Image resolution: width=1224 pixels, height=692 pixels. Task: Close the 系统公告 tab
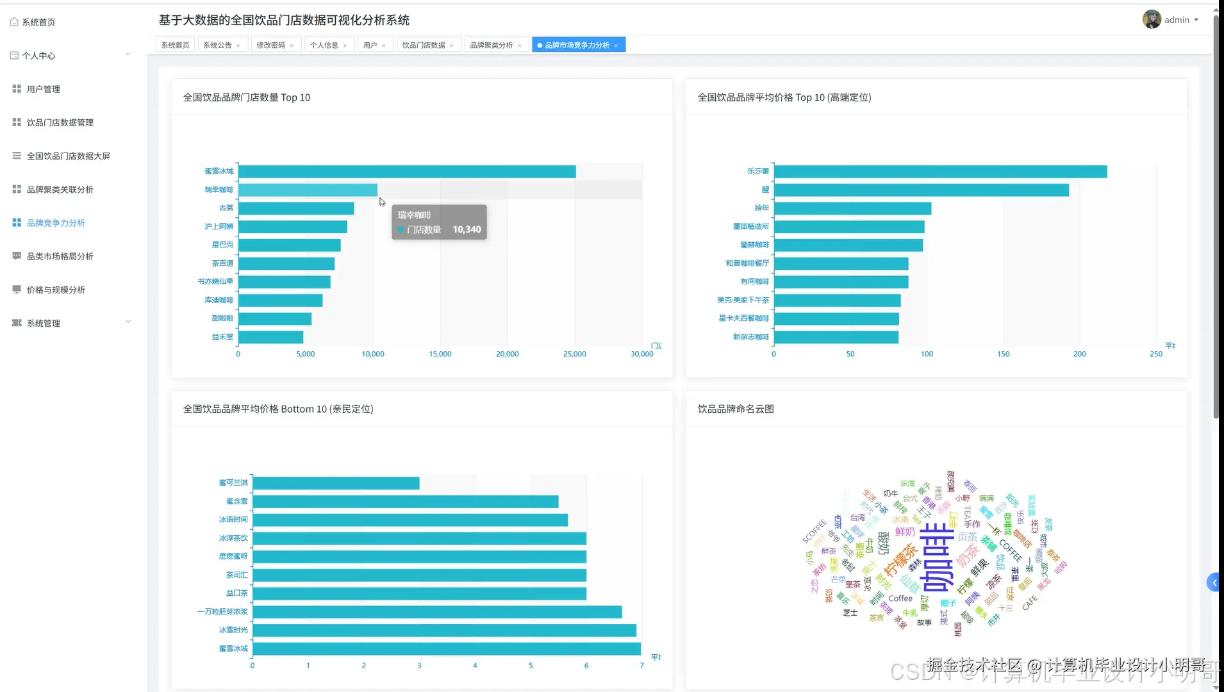pyautogui.click(x=238, y=45)
